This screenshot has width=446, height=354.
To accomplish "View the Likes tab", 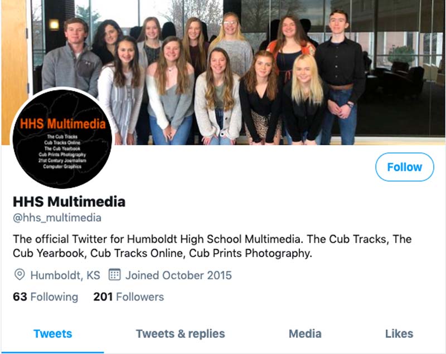I will click(x=399, y=334).
